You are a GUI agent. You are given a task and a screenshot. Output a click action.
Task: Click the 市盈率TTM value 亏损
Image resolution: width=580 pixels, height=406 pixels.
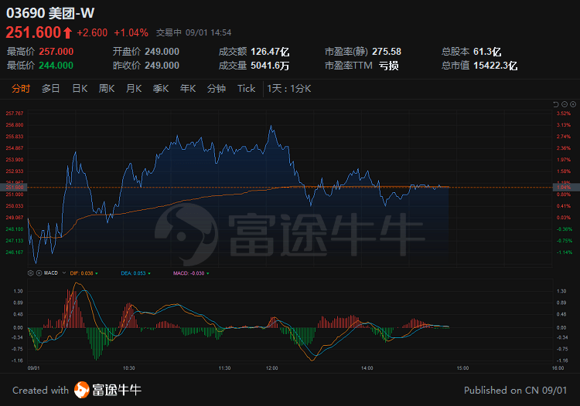pyautogui.click(x=389, y=66)
